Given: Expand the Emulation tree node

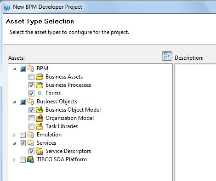Looking at the screenshot, I should [x=14, y=135].
